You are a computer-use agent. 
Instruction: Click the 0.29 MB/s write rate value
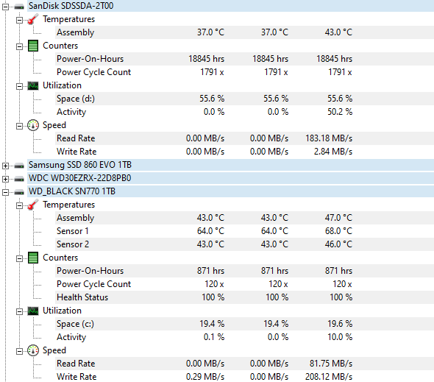pos(205,377)
